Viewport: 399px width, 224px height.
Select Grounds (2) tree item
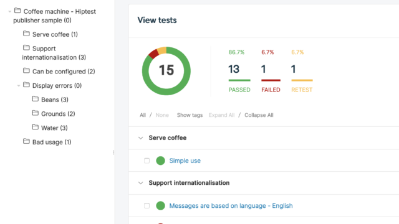click(58, 114)
